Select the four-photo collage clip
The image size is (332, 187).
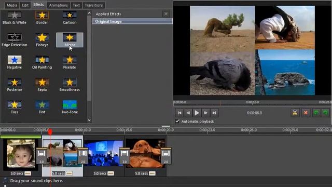pyautogui.click(x=62, y=153)
